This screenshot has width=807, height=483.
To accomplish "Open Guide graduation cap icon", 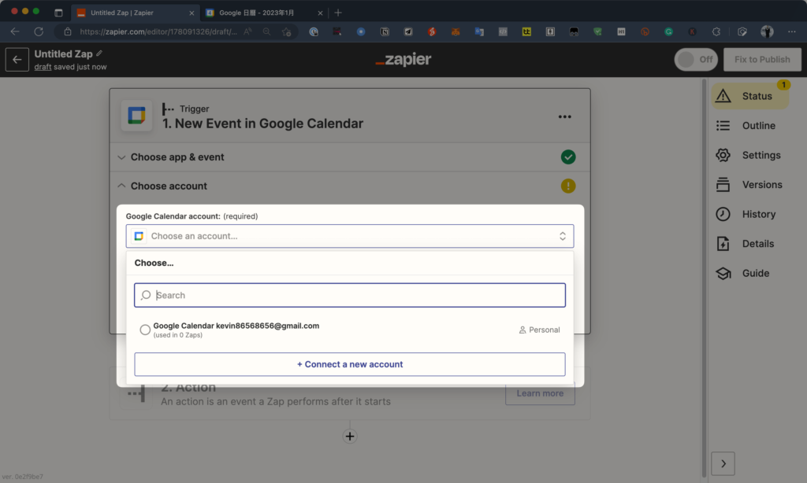I will (x=723, y=273).
